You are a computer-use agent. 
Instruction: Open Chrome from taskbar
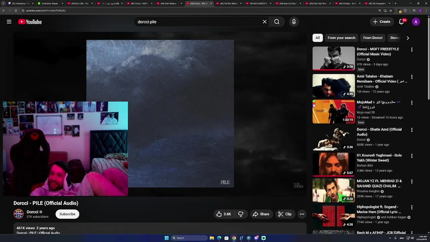[x=234, y=238]
